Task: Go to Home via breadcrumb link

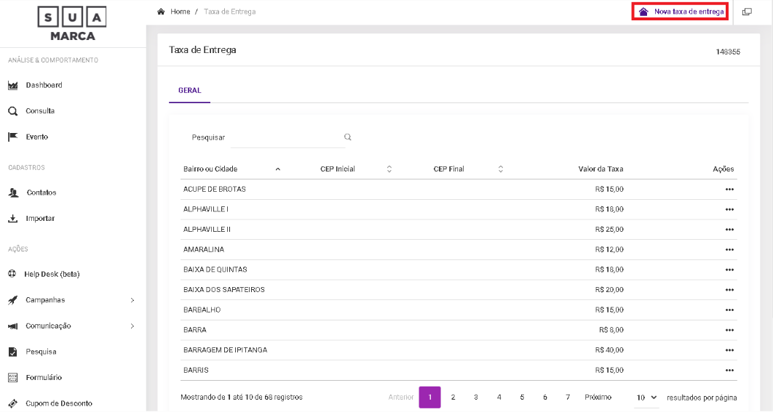Action: click(x=180, y=12)
